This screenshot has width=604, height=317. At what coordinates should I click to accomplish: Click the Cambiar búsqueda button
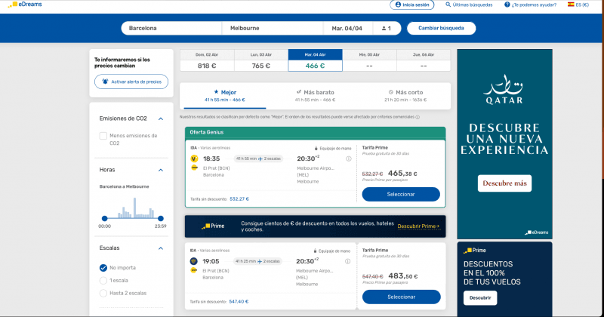click(x=441, y=28)
